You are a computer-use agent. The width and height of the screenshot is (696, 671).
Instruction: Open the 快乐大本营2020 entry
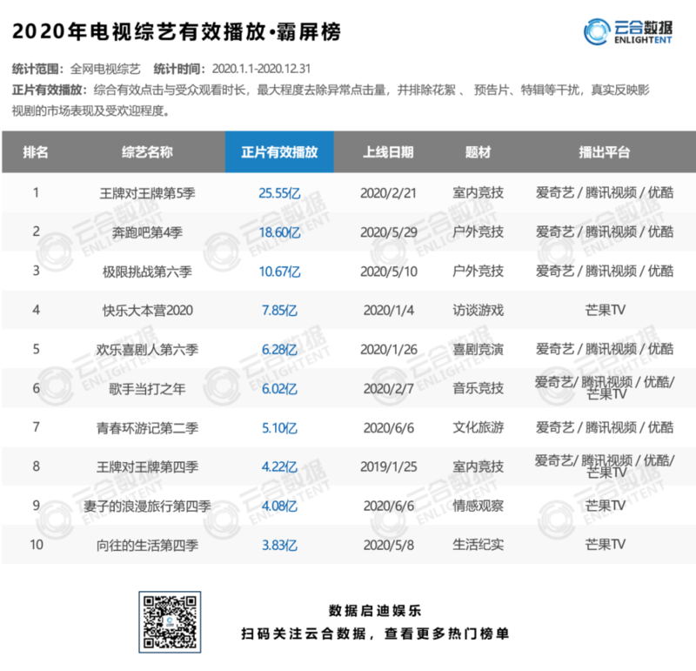tap(147, 310)
